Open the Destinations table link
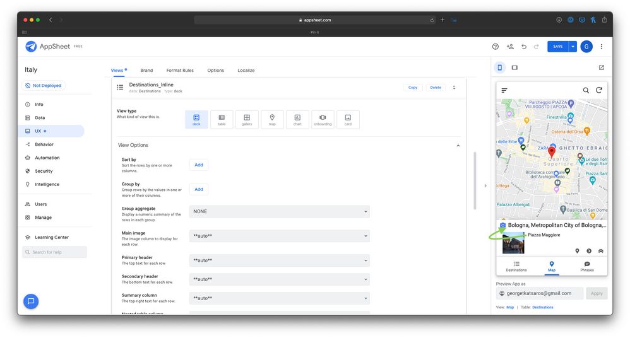 tap(542, 308)
